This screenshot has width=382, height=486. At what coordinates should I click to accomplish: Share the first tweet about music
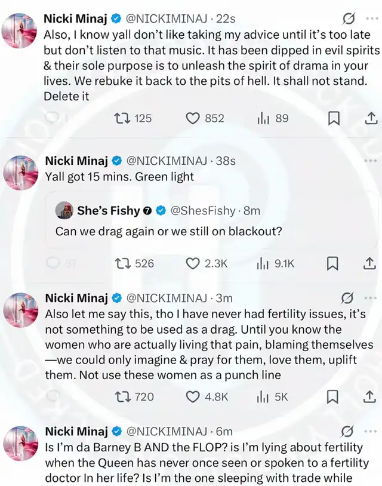tap(370, 118)
